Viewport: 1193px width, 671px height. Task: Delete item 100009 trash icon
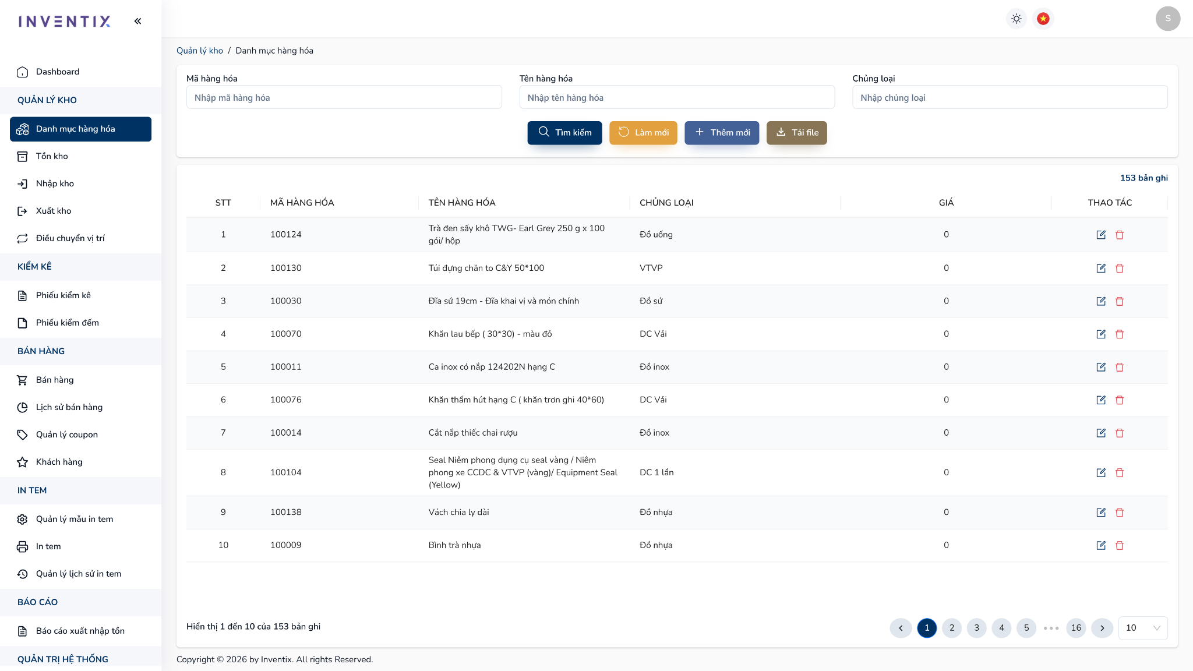(1120, 545)
